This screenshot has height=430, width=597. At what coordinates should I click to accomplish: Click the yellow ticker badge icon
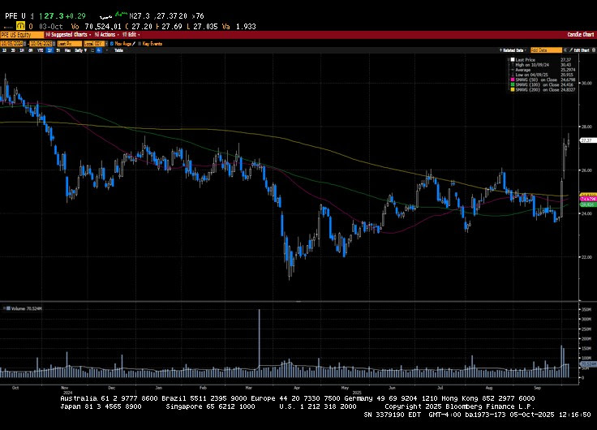22,26
